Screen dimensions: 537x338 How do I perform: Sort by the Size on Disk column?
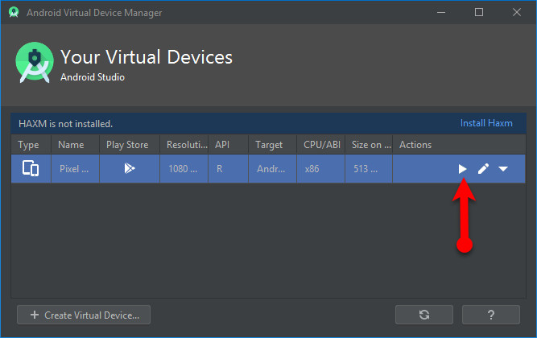(370, 145)
